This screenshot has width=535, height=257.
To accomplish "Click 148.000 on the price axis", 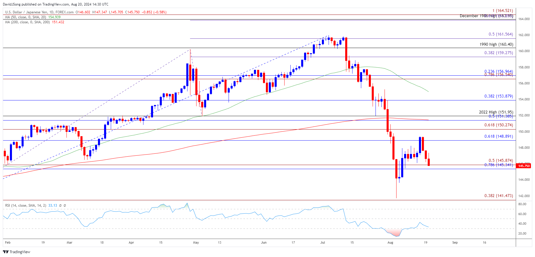I will click(524, 148).
